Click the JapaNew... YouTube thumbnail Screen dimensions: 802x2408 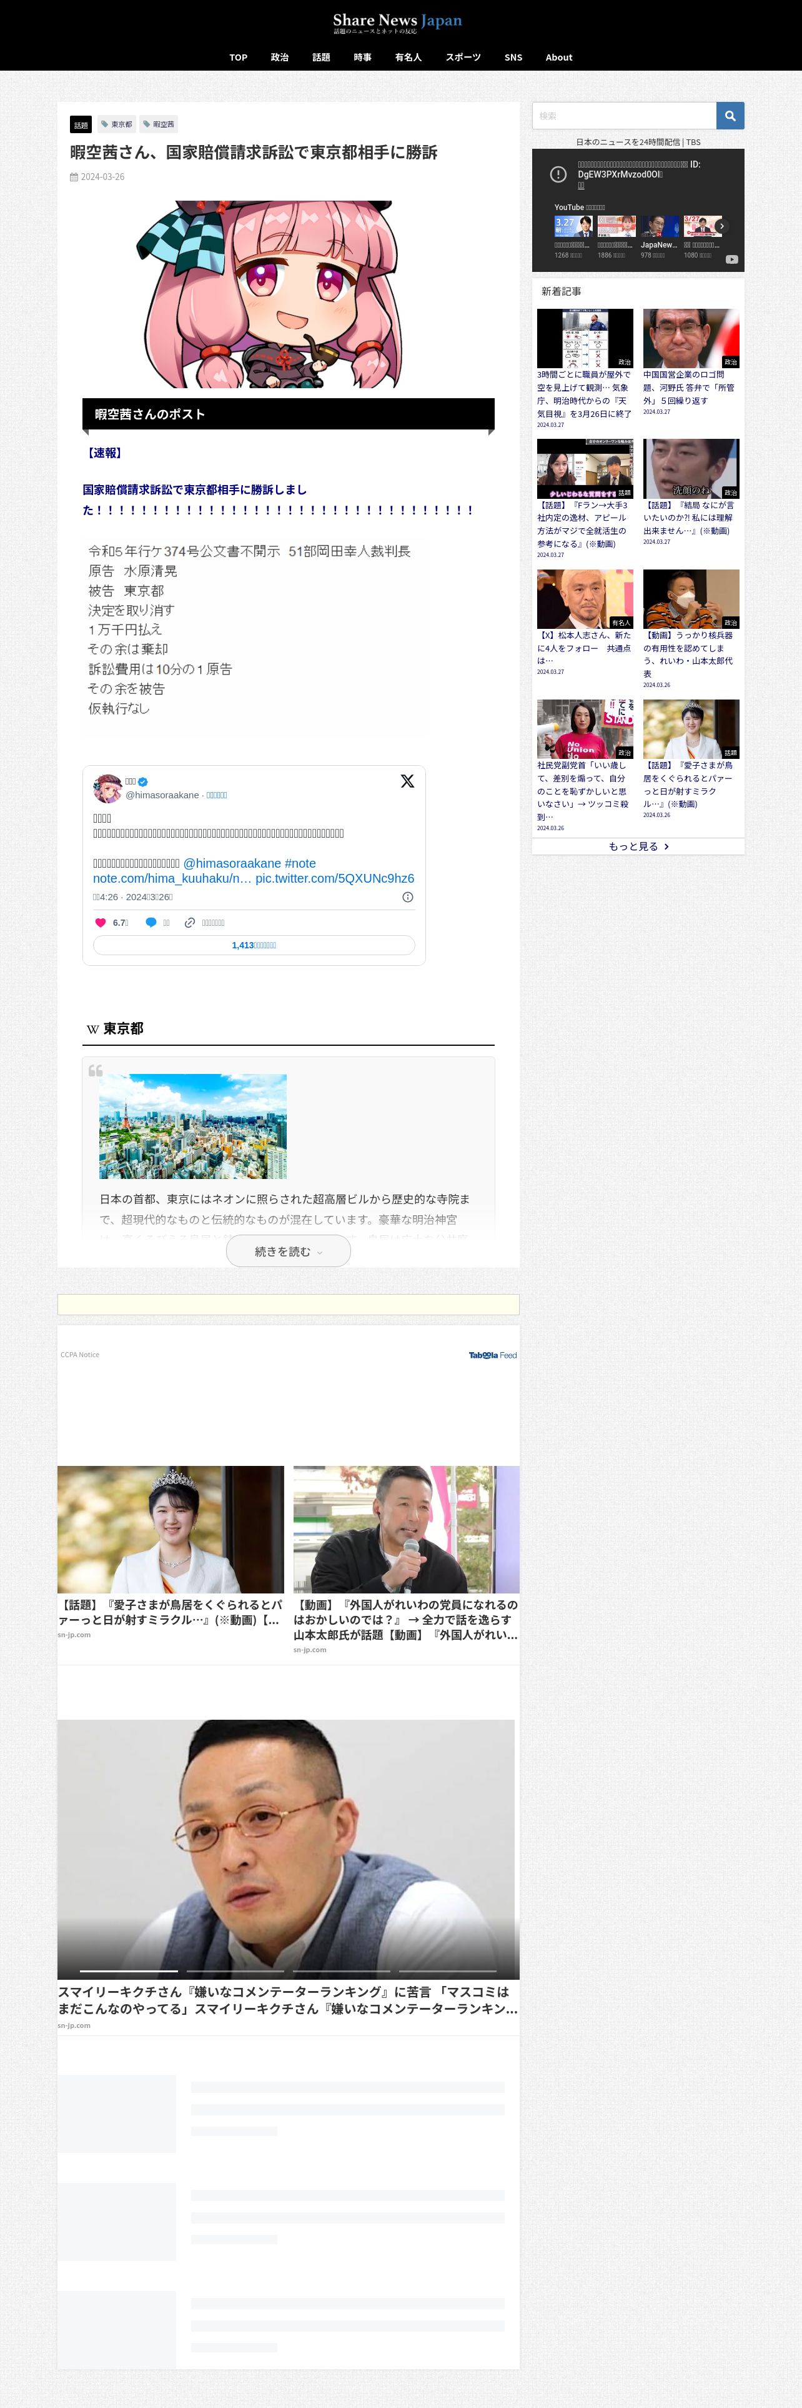click(659, 227)
